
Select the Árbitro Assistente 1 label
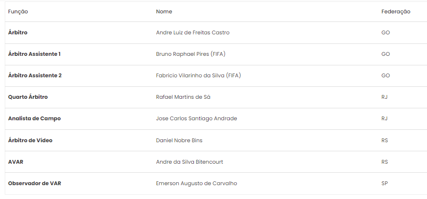tap(34, 54)
